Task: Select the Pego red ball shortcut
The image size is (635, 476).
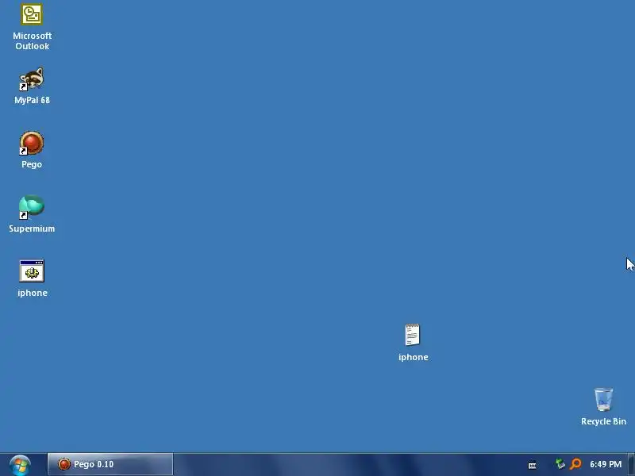Action: [32, 143]
